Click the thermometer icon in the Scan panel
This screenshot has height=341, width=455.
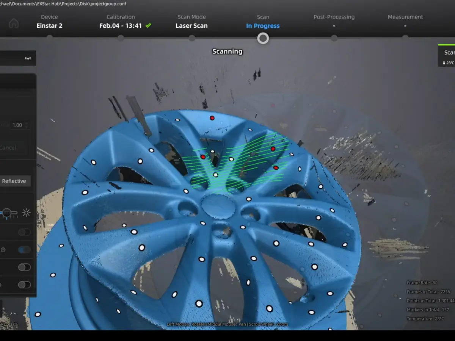pyautogui.click(x=444, y=63)
